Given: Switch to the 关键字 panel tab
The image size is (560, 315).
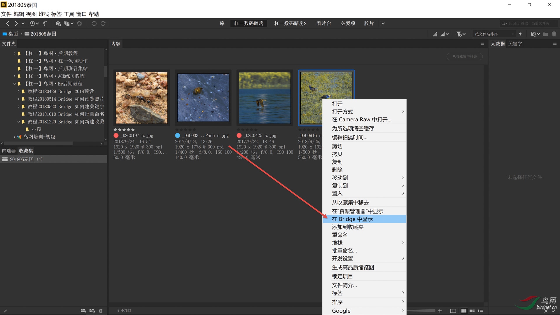Looking at the screenshot, I should (x=515, y=44).
